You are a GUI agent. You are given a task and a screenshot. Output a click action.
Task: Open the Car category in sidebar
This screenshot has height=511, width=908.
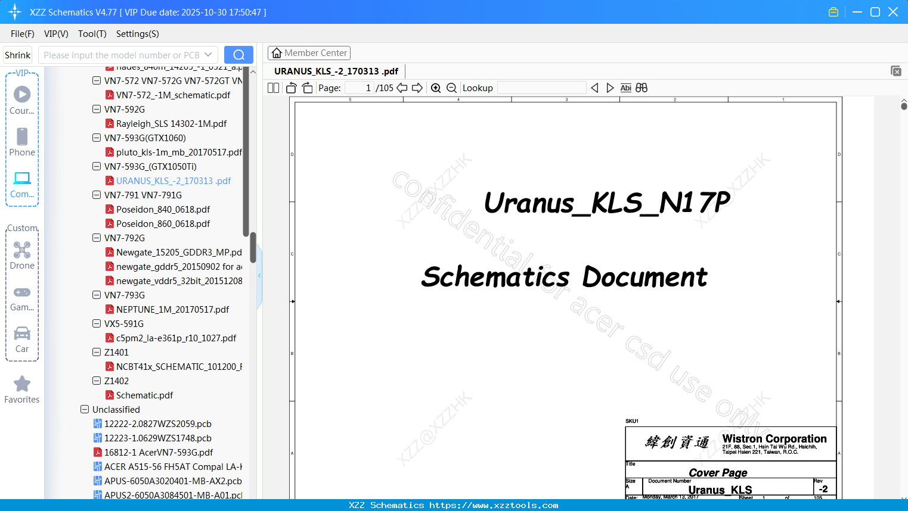[22, 339]
